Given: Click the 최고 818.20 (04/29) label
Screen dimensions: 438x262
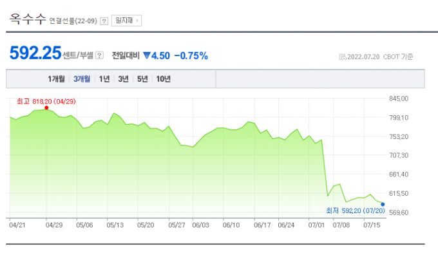Looking at the screenshot, I should point(46,102).
